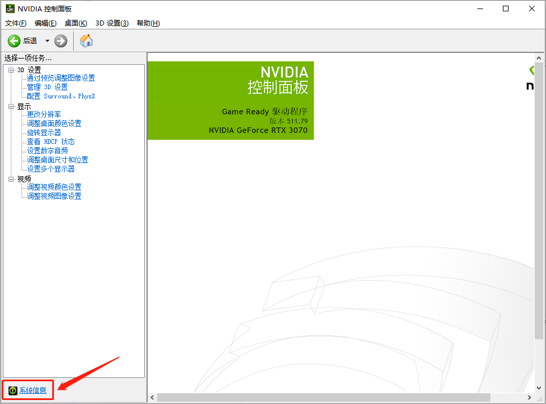Viewport: 546px width, 404px height.
Task: Open 调整视频颜色设置 under 视频
Action: 54,187
